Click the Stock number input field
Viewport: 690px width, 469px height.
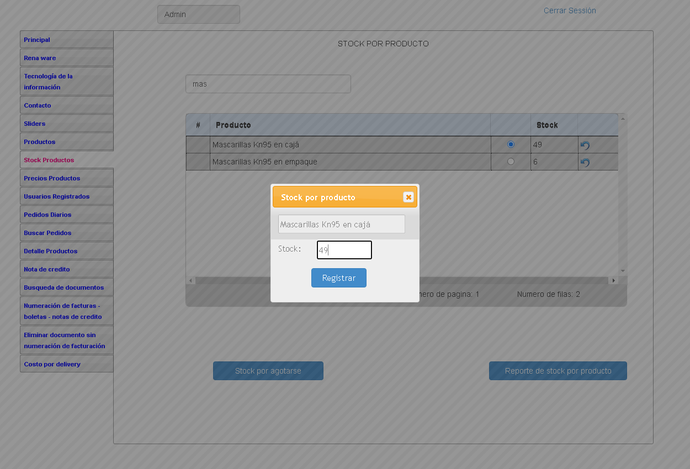[344, 250]
